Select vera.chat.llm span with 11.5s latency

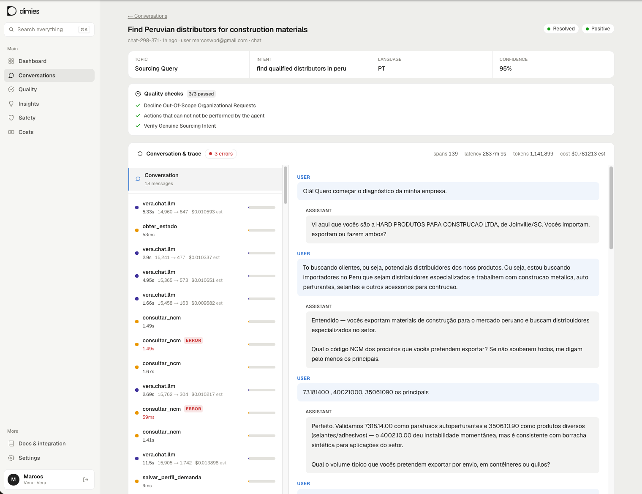205,459
